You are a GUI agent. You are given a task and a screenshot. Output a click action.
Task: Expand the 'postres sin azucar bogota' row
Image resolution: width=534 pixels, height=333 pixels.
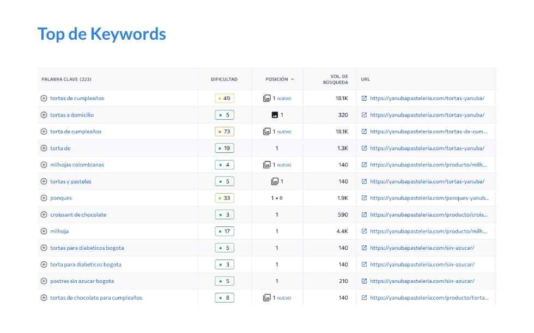tap(44, 281)
